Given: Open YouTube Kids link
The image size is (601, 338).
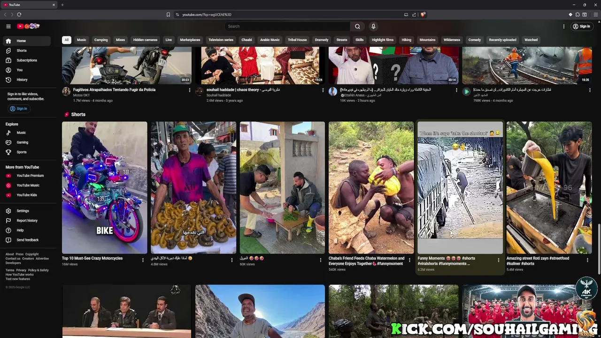Looking at the screenshot, I should click(x=26, y=195).
